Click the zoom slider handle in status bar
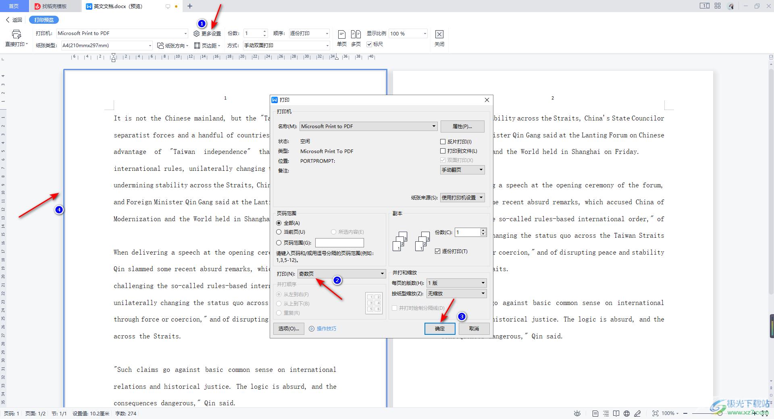Image resolution: width=774 pixels, height=419 pixels. [x=720, y=413]
